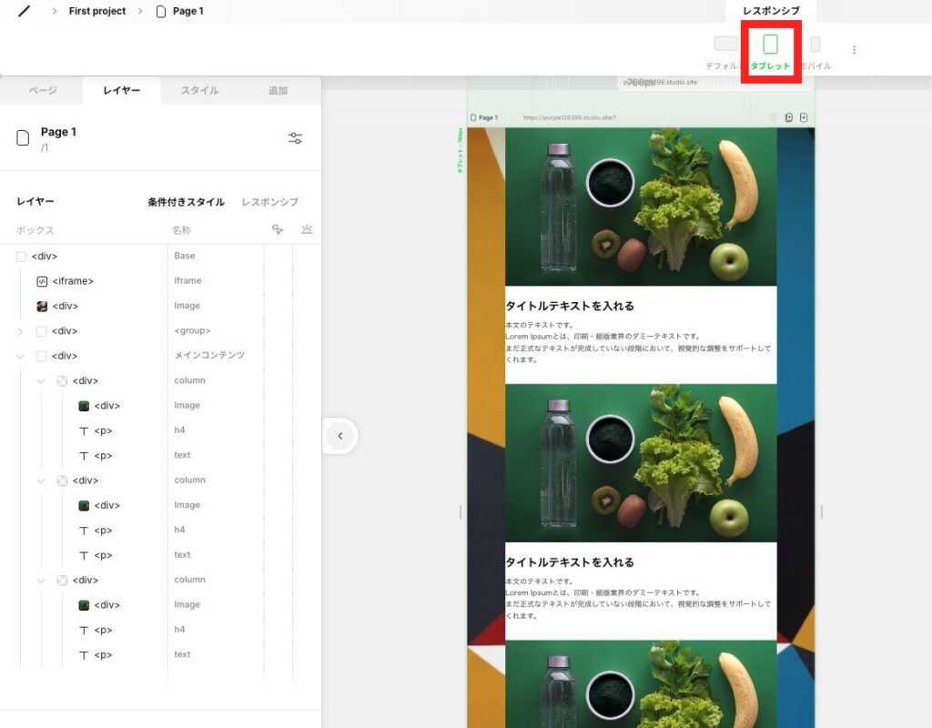Click the conditional style cursor column icon
This screenshot has width=932, height=728.
click(x=278, y=229)
